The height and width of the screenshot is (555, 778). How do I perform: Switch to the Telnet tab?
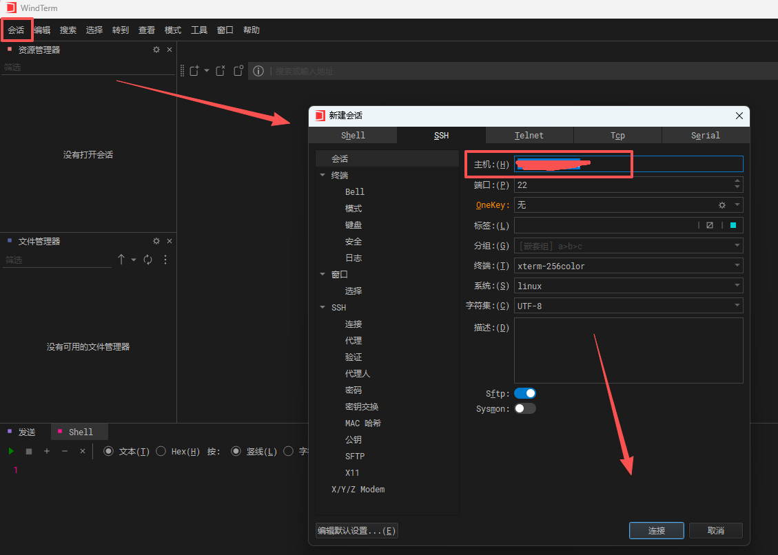click(x=529, y=136)
